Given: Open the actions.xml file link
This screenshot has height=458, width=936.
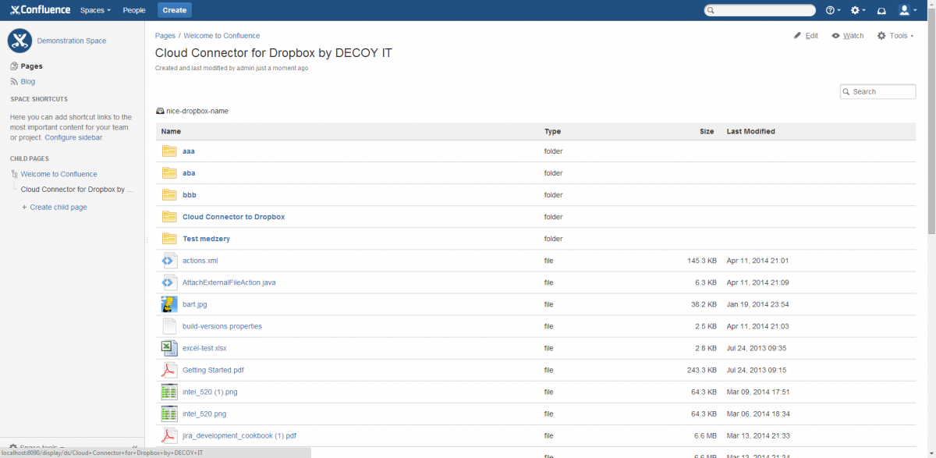Looking at the screenshot, I should tap(200, 261).
